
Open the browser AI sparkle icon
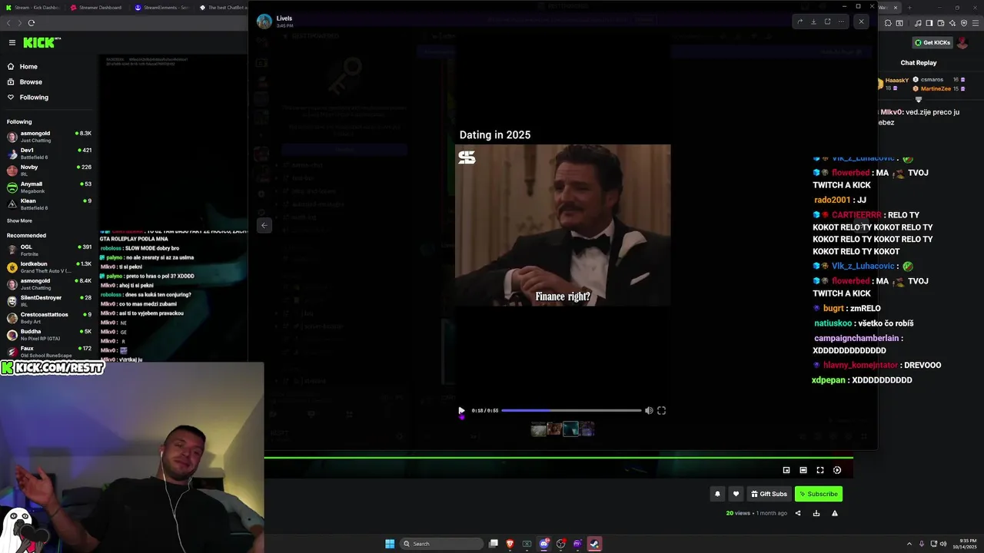(953, 23)
